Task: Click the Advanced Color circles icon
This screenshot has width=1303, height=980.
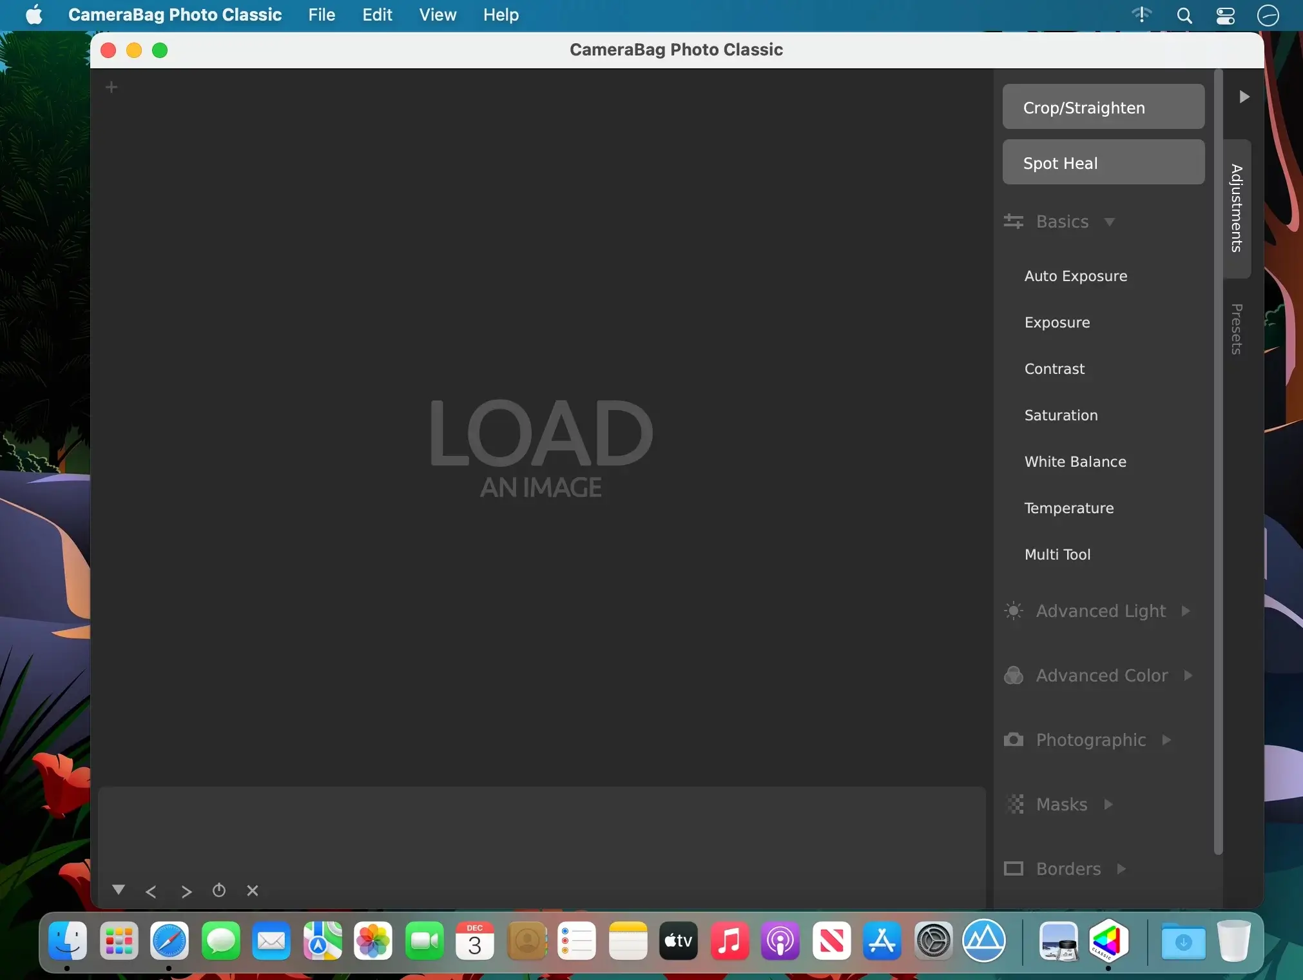Action: point(1014,675)
